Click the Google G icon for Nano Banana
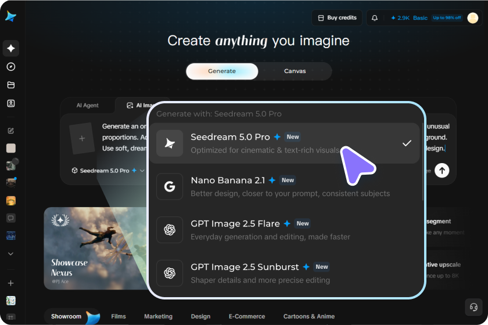488x325 pixels. [170, 187]
